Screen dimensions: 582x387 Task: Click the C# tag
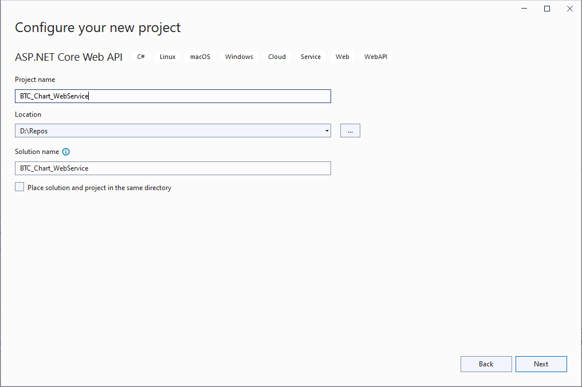tap(141, 57)
